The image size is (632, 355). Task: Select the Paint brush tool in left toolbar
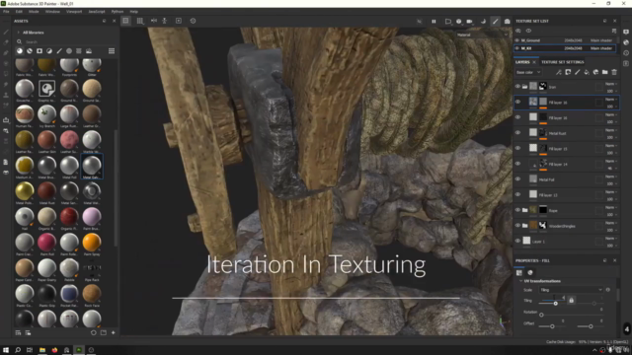click(x=6, y=32)
